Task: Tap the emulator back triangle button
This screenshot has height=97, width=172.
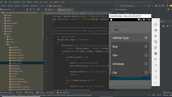Action: point(156,65)
